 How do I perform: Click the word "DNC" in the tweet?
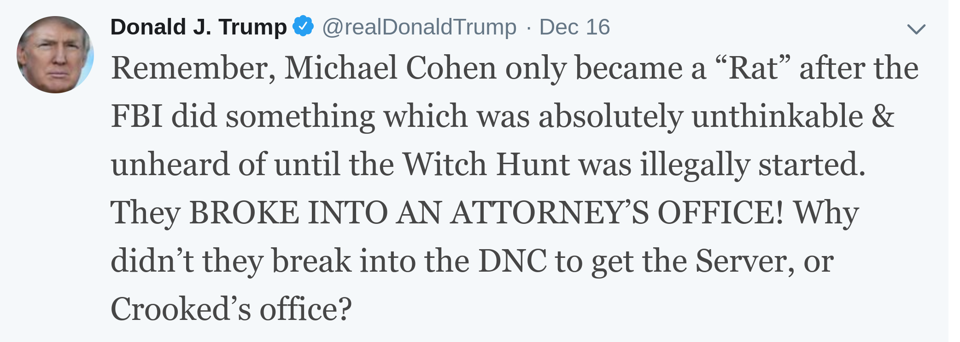512,261
